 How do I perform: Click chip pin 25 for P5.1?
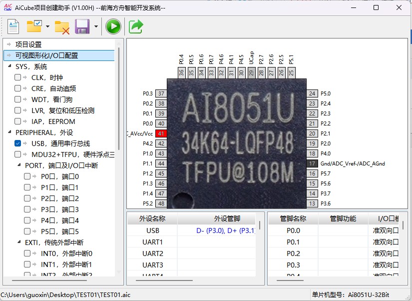(x=291, y=72)
